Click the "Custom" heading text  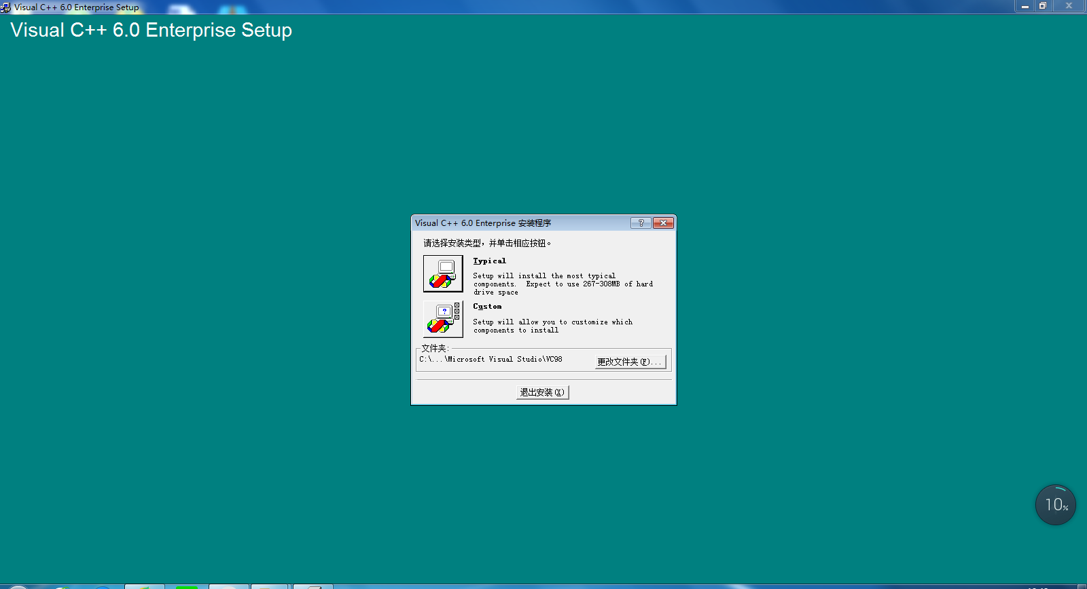pyautogui.click(x=487, y=307)
